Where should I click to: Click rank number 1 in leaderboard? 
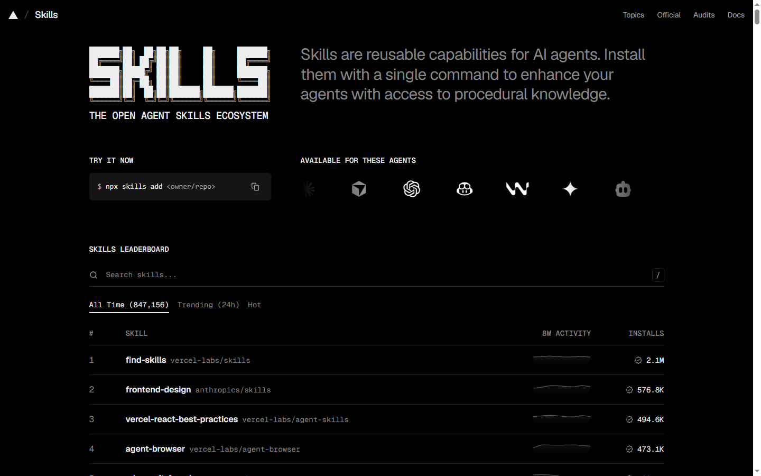click(x=91, y=360)
